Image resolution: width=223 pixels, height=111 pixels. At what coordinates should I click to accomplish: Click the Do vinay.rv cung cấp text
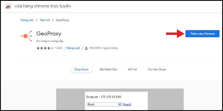coord(50,41)
